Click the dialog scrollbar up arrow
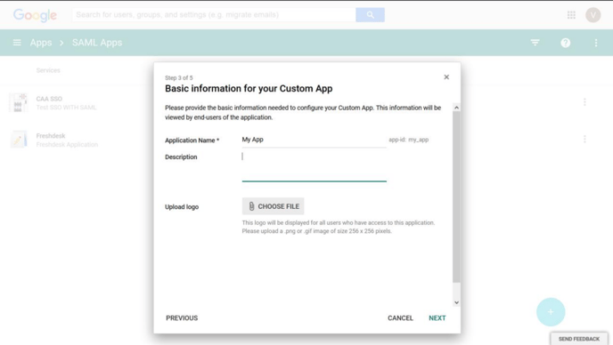Screen dimensions: 613x345 (x=456, y=108)
